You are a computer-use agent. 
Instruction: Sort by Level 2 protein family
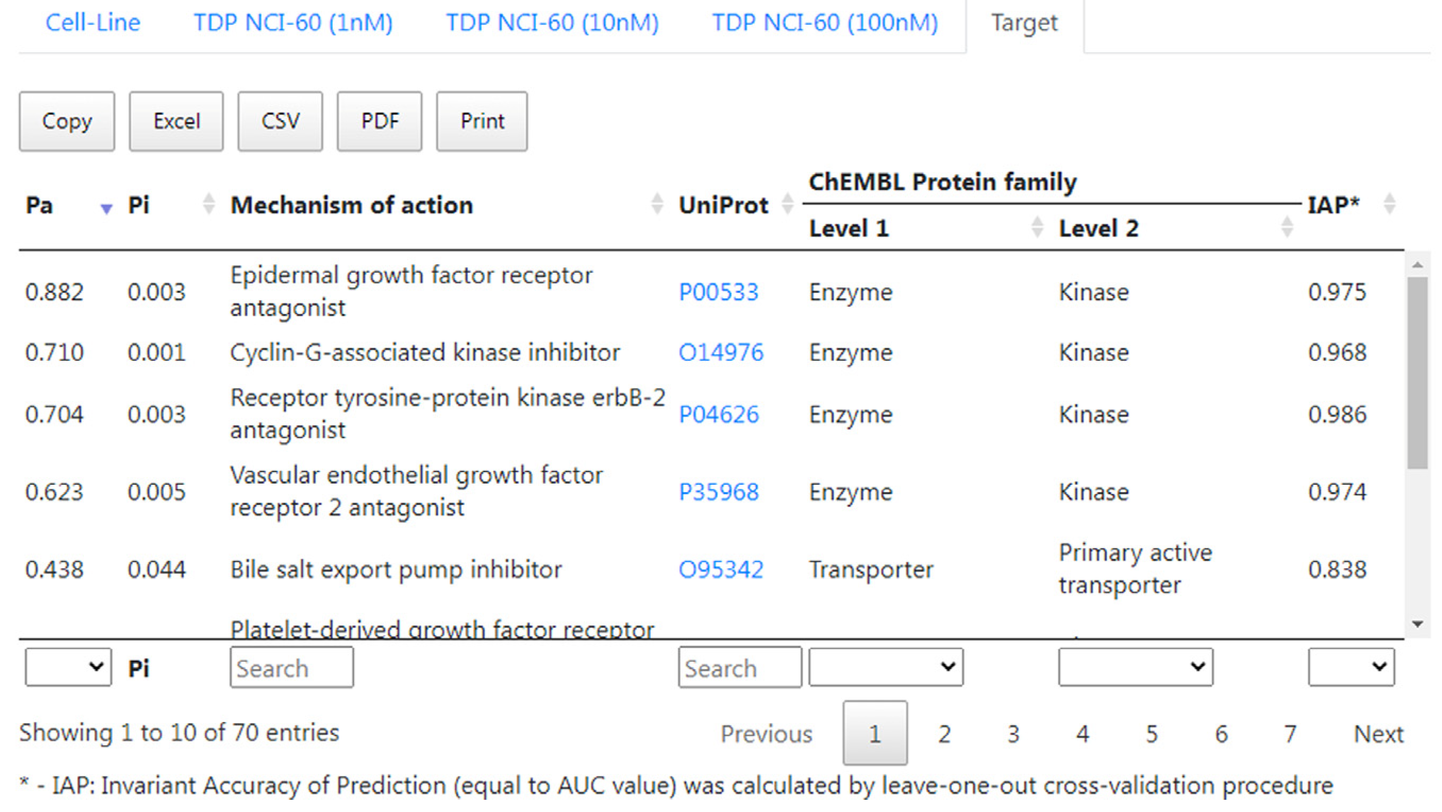tap(1286, 227)
